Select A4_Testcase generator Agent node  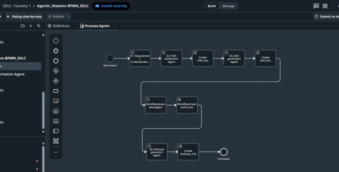pyautogui.click(x=157, y=152)
